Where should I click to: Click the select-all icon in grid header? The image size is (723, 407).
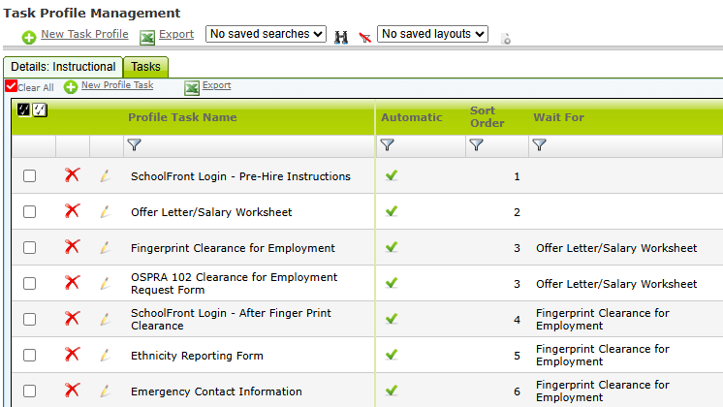[23, 110]
